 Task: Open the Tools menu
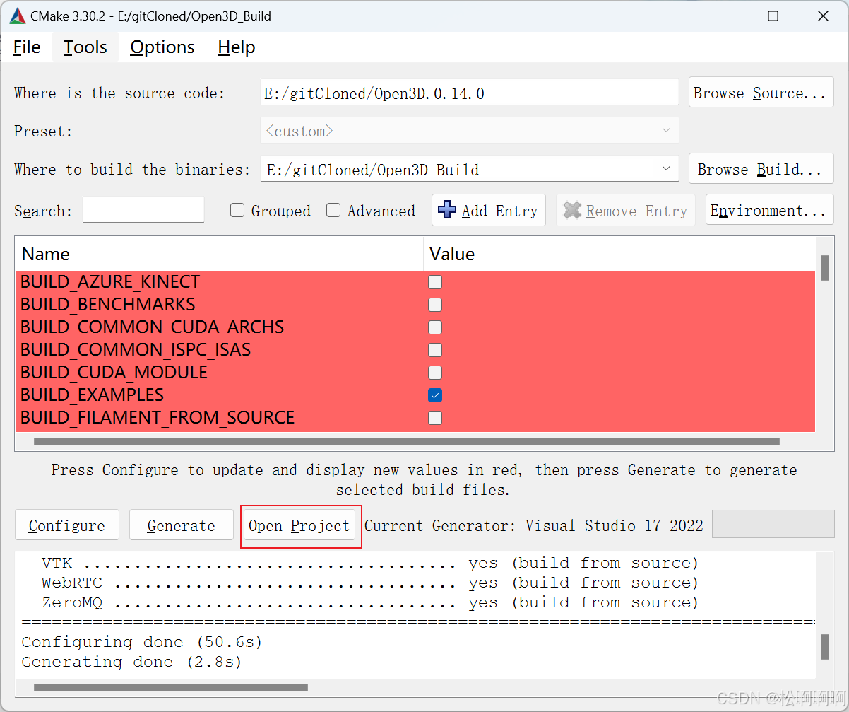tap(85, 47)
